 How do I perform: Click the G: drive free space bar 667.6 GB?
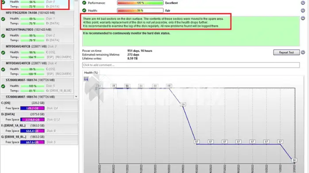32,142
